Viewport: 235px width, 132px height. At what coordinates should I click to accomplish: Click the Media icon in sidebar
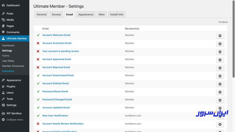click(3, 20)
